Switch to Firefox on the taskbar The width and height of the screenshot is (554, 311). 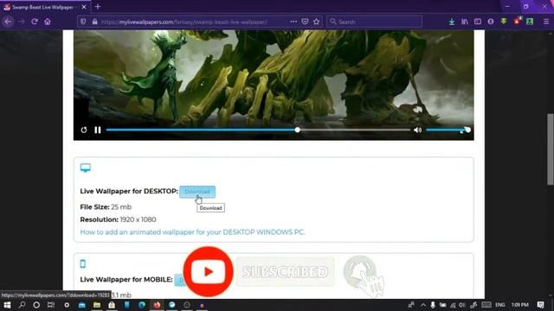[157, 305]
